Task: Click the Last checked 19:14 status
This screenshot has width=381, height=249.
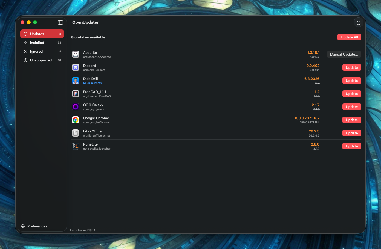Action: point(83,230)
